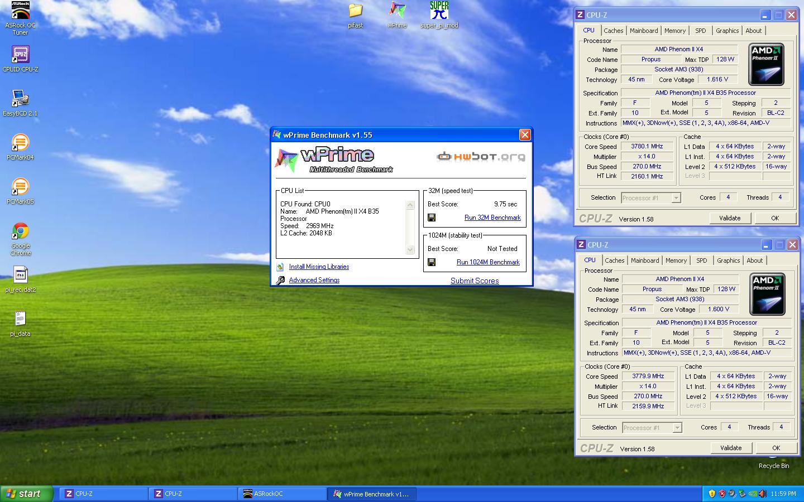This screenshot has width=804, height=502.
Task: Open About tab in bottom CPU-Z
Action: tap(755, 260)
